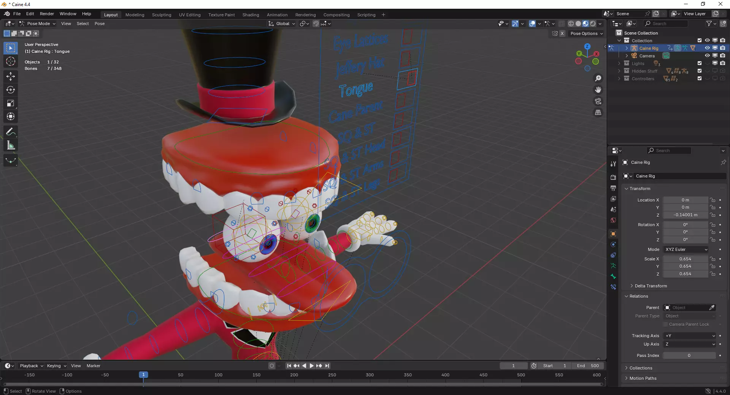Open the Playback popover in timeline
Image resolution: width=730 pixels, height=395 pixels.
point(31,366)
